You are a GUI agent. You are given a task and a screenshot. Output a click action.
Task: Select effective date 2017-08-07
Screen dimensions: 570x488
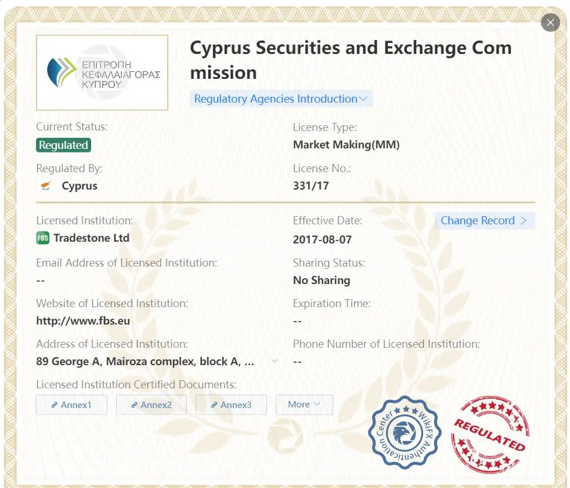coord(322,239)
